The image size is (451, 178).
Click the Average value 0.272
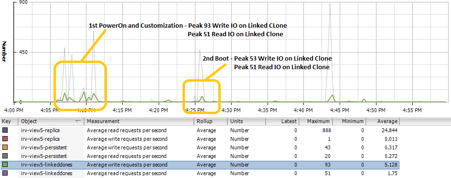pos(392,156)
